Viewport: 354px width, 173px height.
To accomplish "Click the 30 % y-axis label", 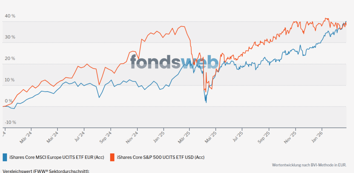I will coord(10,37).
